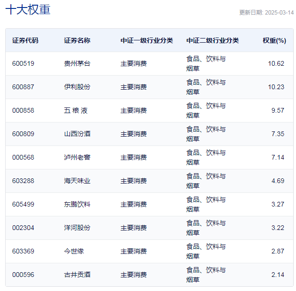Click 主要消费 in the 五粮液 row
296x291 pixels.
click(x=133, y=110)
